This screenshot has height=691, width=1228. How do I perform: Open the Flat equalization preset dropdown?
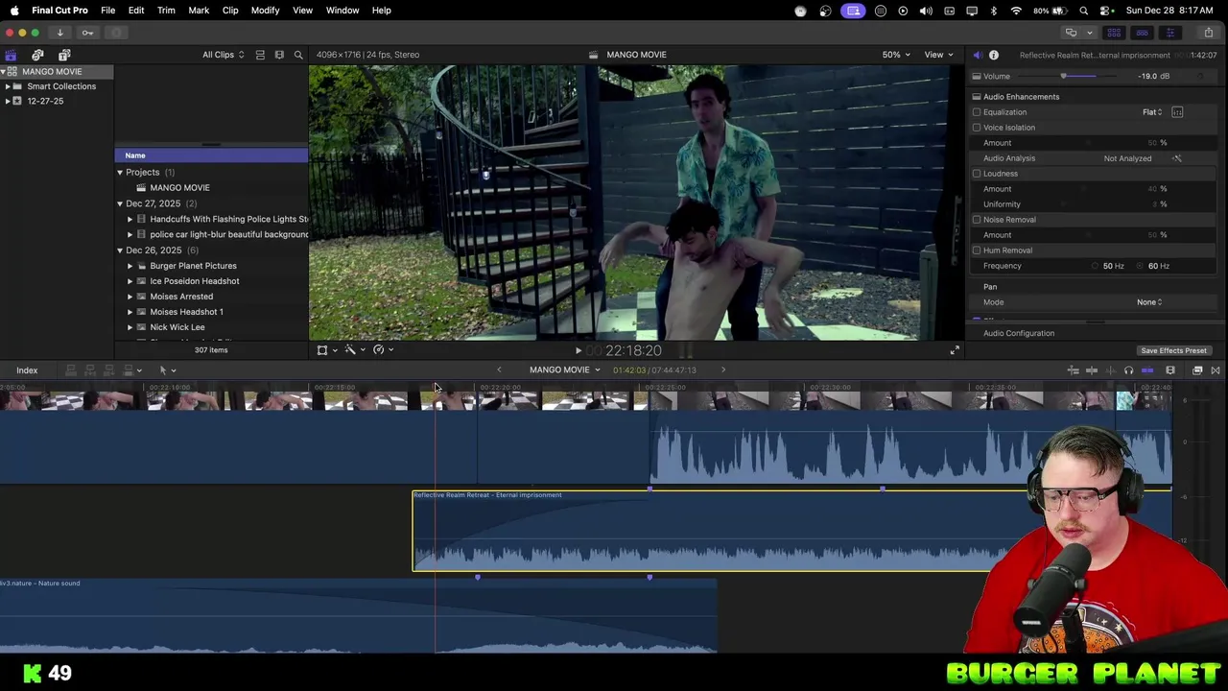click(1152, 112)
